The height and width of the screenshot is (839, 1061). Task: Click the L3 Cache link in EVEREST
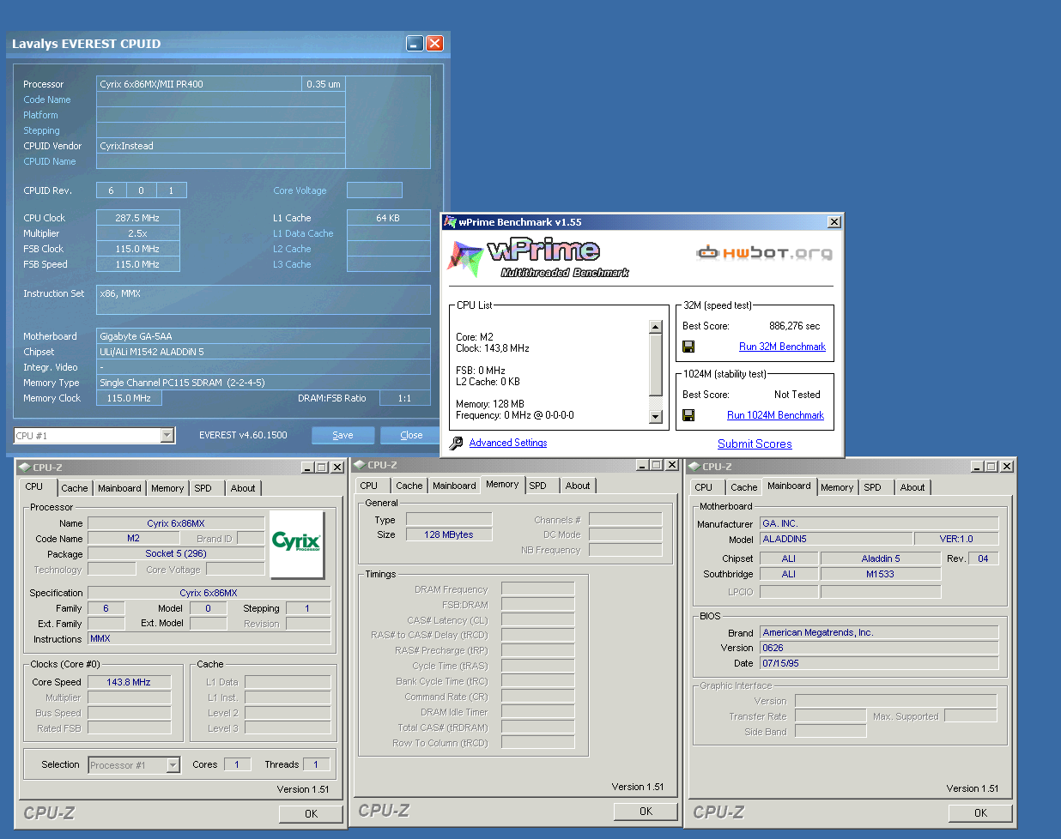[292, 264]
